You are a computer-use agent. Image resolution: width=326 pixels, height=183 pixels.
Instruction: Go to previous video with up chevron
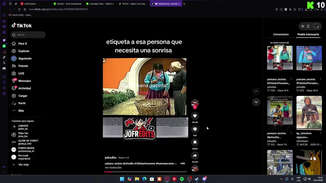256,91
